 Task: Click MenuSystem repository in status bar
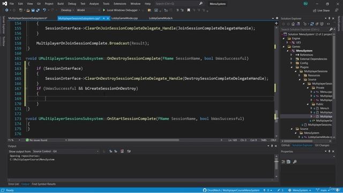pos(300,190)
